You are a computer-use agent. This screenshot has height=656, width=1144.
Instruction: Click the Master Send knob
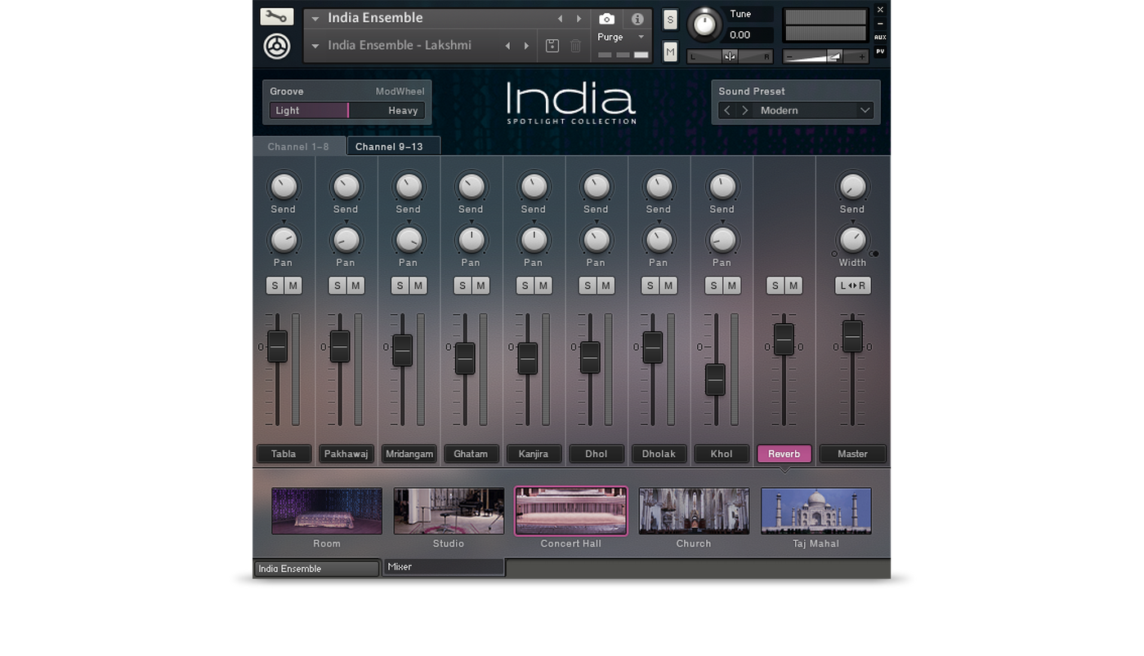tap(852, 187)
